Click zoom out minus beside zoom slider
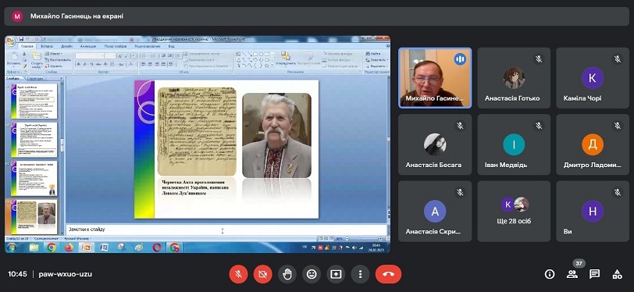 pyautogui.click(x=347, y=238)
